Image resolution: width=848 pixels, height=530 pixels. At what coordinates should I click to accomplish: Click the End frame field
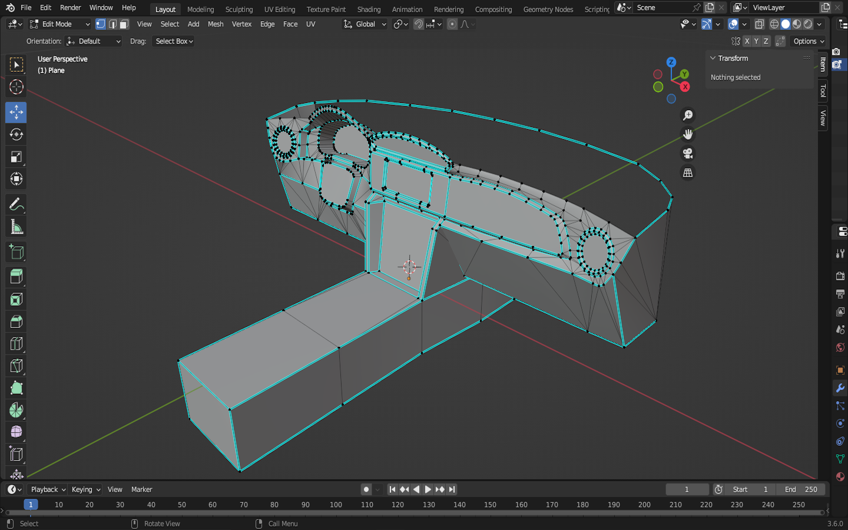click(x=801, y=489)
